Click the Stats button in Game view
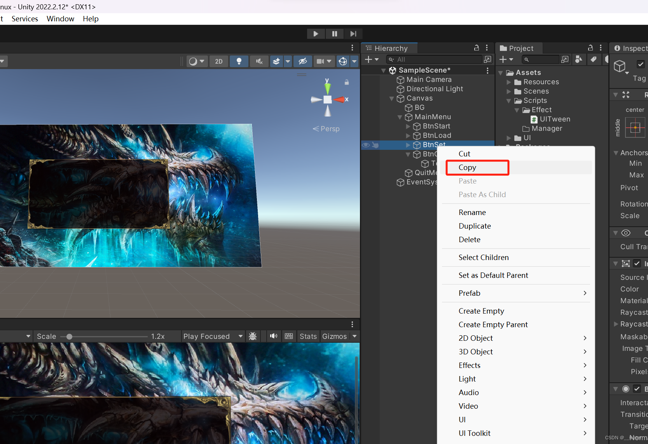Screen dimensions: 648x444 point(308,336)
